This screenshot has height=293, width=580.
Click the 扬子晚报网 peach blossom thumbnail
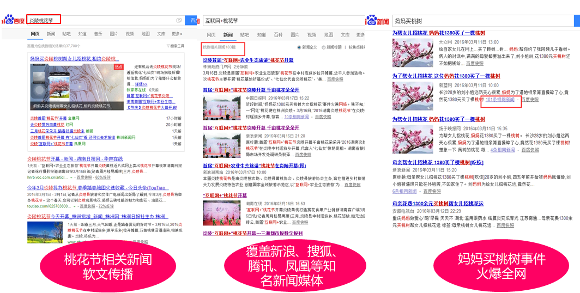pyautogui.click(x=413, y=139)
